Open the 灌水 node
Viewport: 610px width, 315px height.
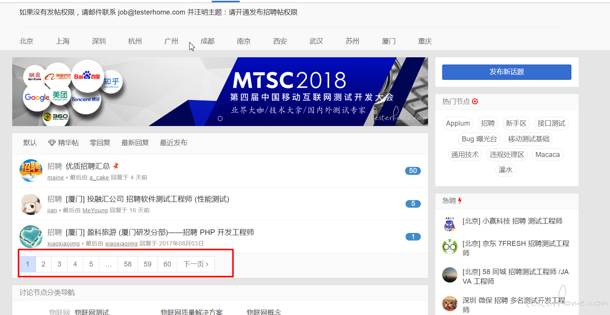[x=505, y=170]
